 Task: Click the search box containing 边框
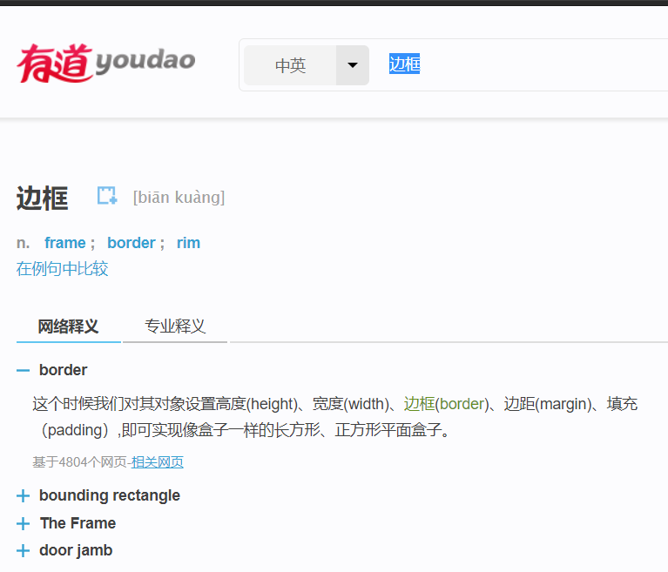(x=523, y=64)
